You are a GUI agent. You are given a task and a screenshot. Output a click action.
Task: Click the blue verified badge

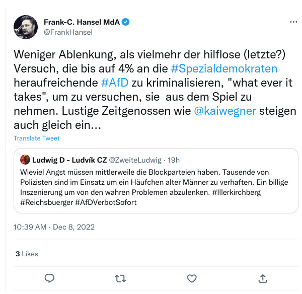[127, 22]
